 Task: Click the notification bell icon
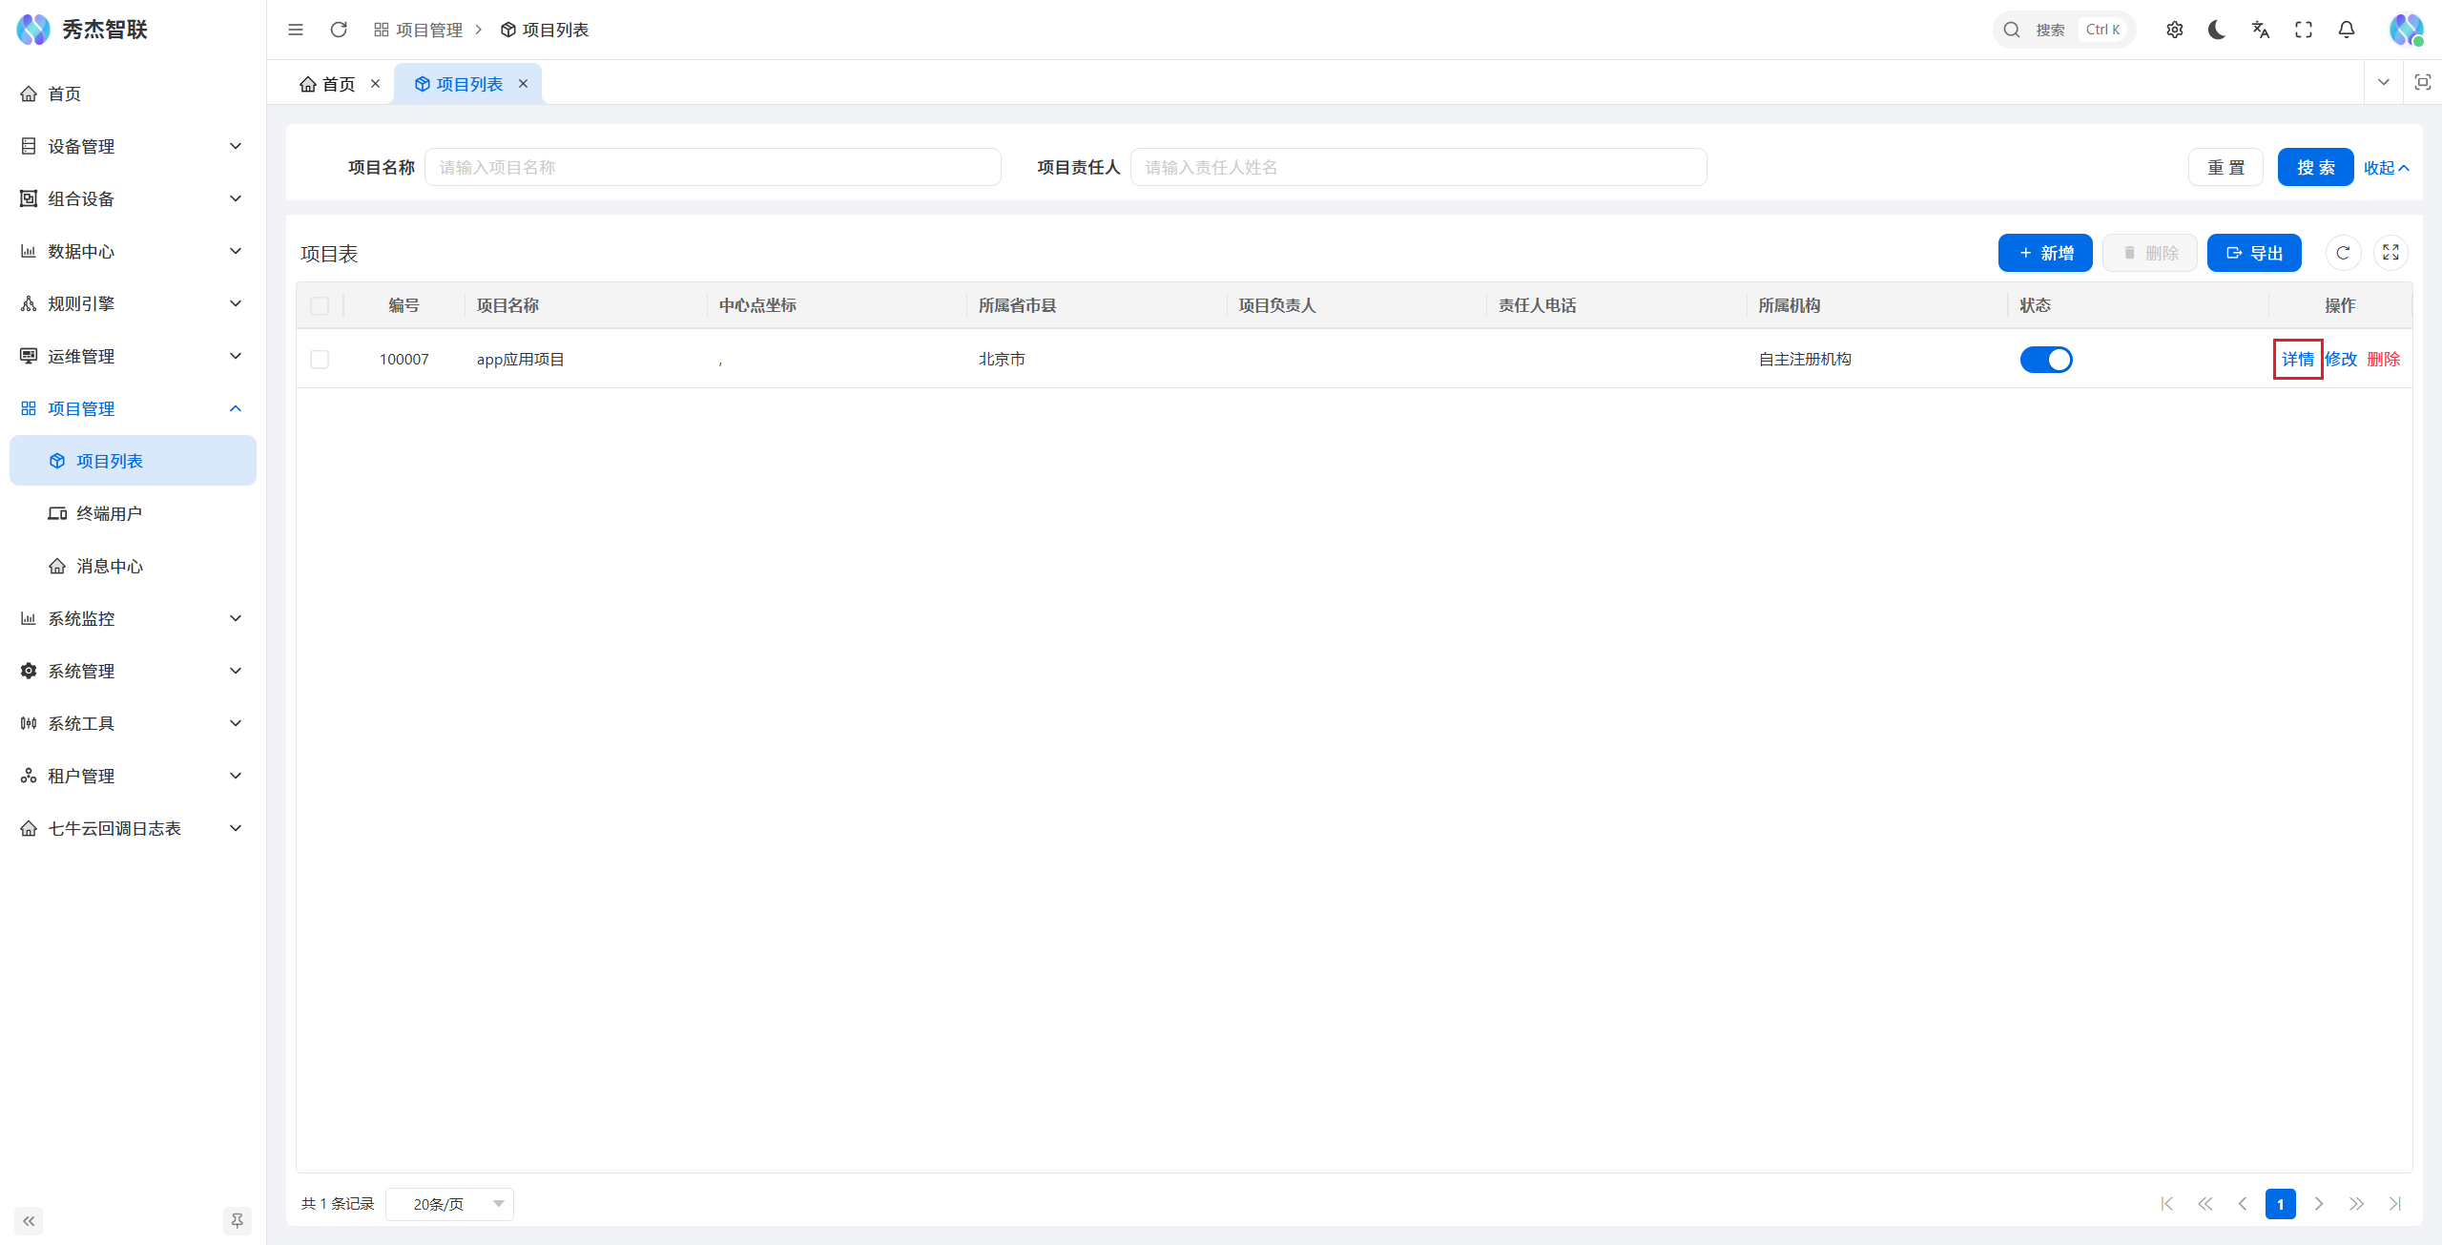click(2347, 30)
